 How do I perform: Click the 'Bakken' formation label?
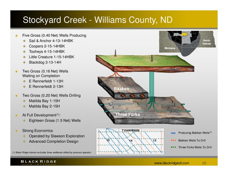coord(121,89)
